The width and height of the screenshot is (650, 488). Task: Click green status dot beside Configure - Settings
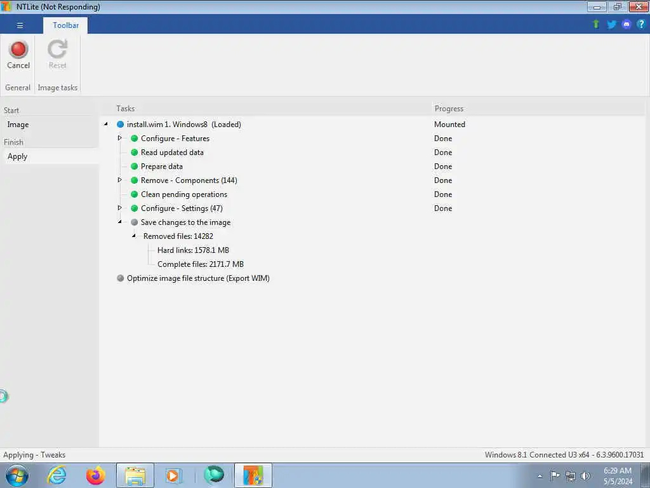[135, 208]
